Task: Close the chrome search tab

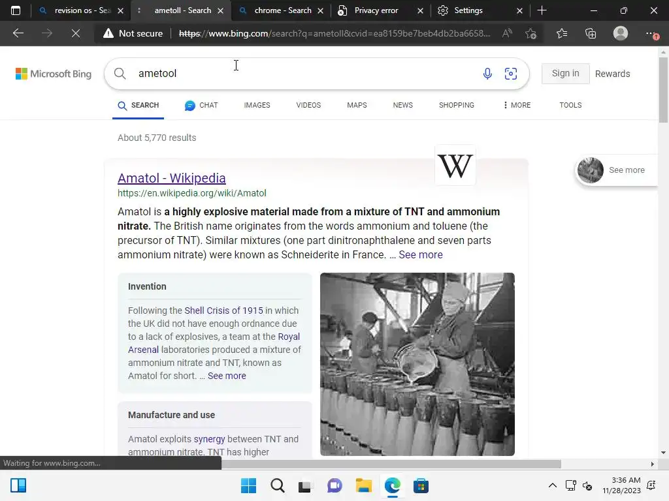Action: [320, 10]
